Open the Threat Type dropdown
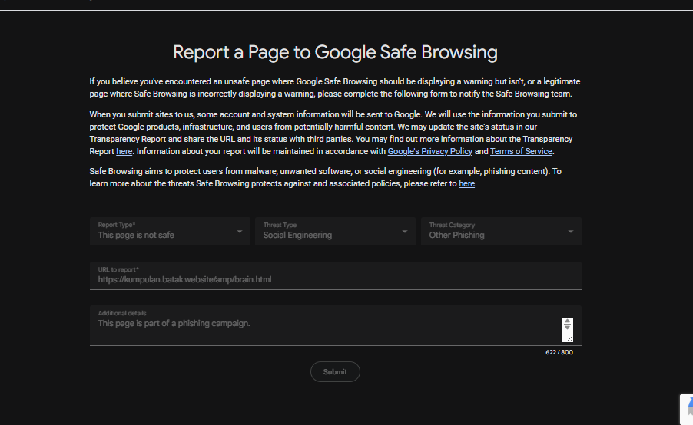The width and height of the screenshot is (693, 425). [335, 231]
